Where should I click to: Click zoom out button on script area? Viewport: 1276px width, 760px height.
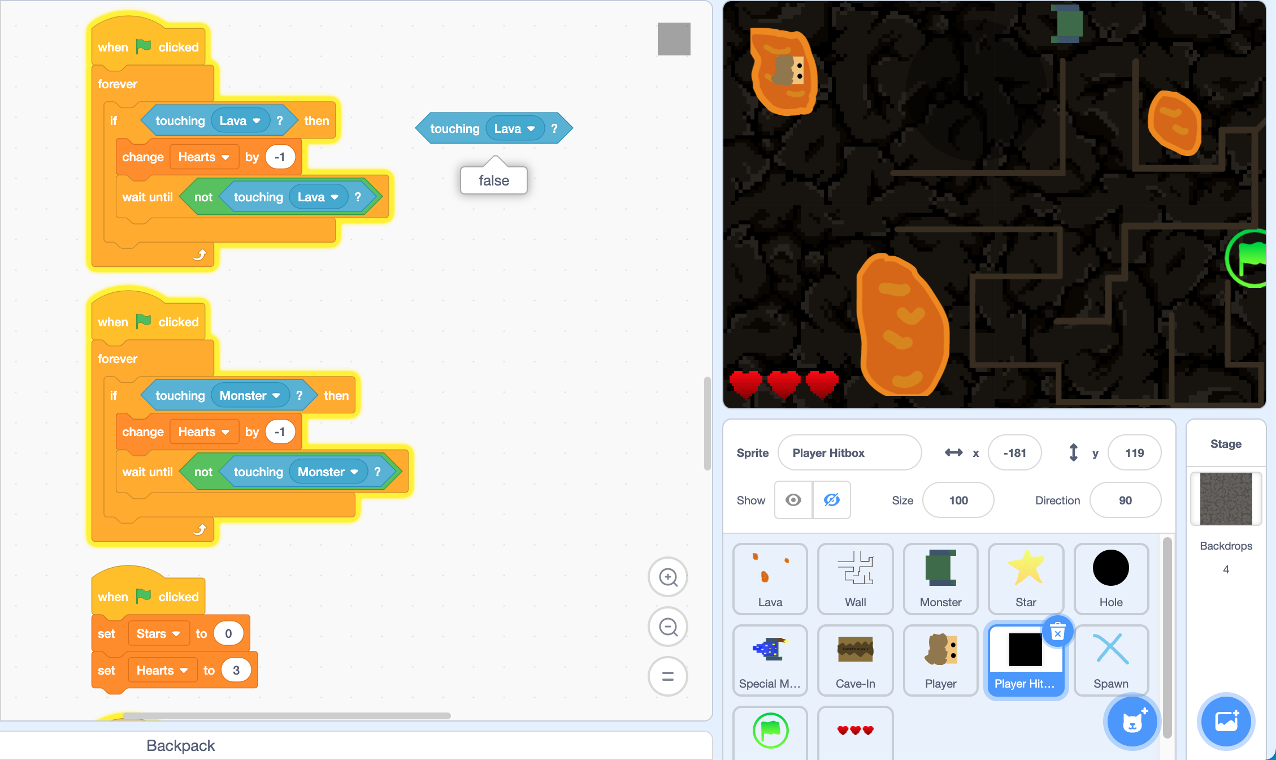(670, 626)
